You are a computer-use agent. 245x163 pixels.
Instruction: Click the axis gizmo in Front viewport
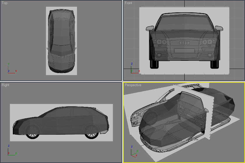pos(135,68)
